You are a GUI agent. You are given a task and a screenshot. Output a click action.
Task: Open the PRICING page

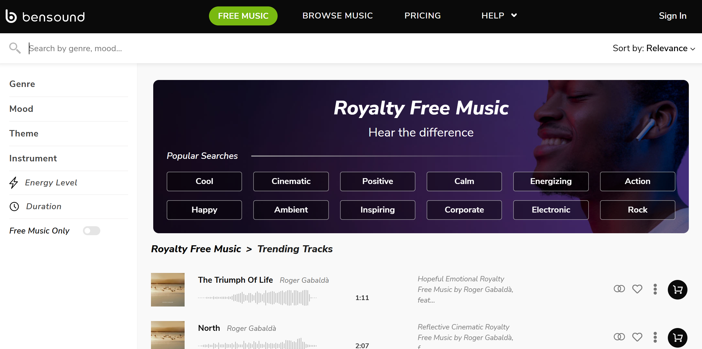tap(422, 16)
